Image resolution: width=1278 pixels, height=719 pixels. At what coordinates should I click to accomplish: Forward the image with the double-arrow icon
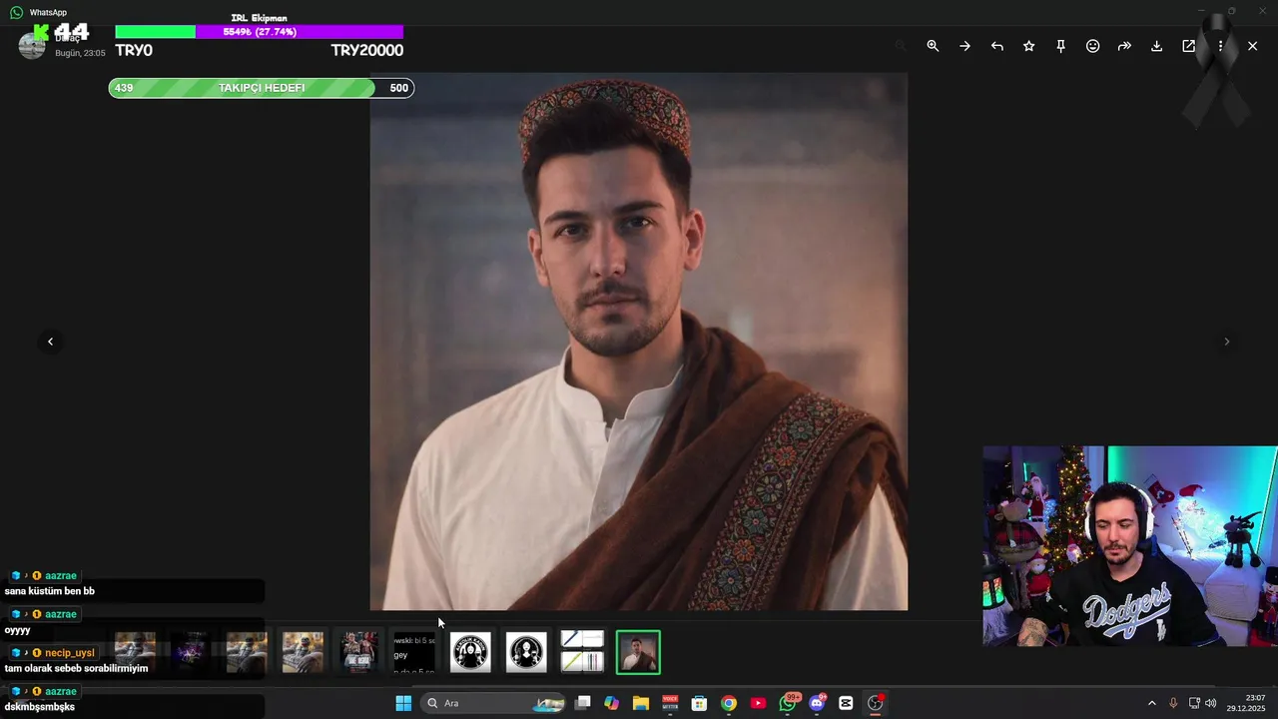point(1124,46)
